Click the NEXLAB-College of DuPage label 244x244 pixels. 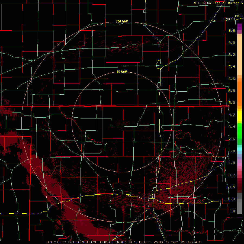[x=216, y=3]
